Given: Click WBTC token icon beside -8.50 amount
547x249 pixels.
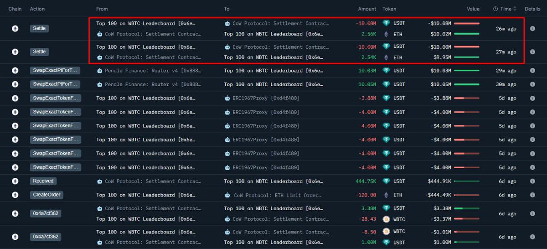Looking at the screenshot, I should (386, 231).
